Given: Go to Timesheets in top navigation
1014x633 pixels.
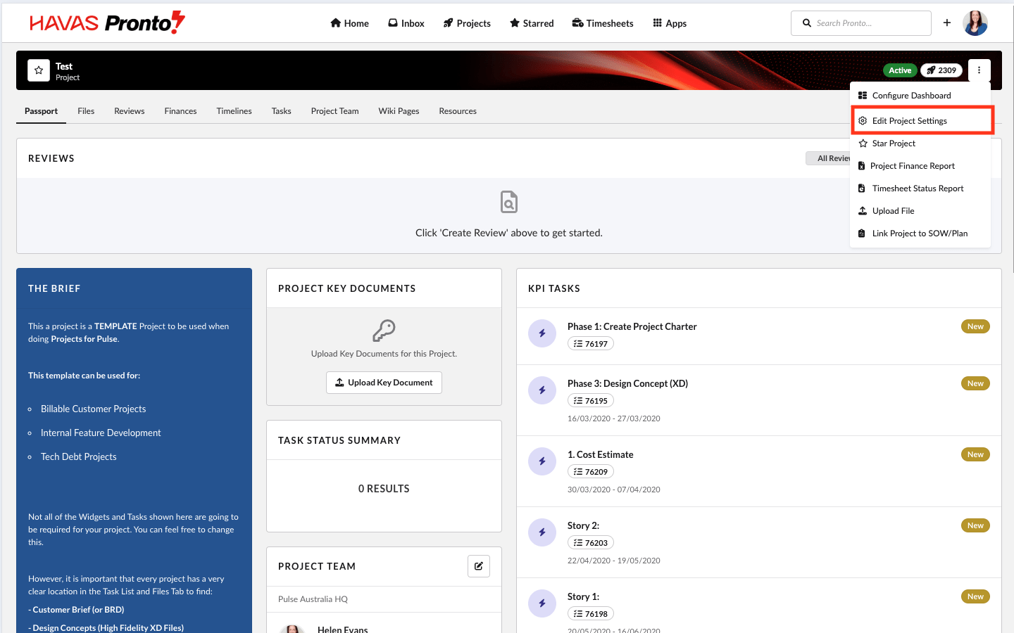Looking at the screenshot, I should point(603,23).
